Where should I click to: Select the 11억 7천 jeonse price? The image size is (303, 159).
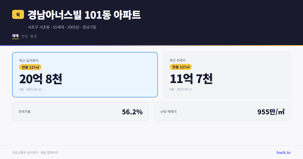(x=191, y=79)
